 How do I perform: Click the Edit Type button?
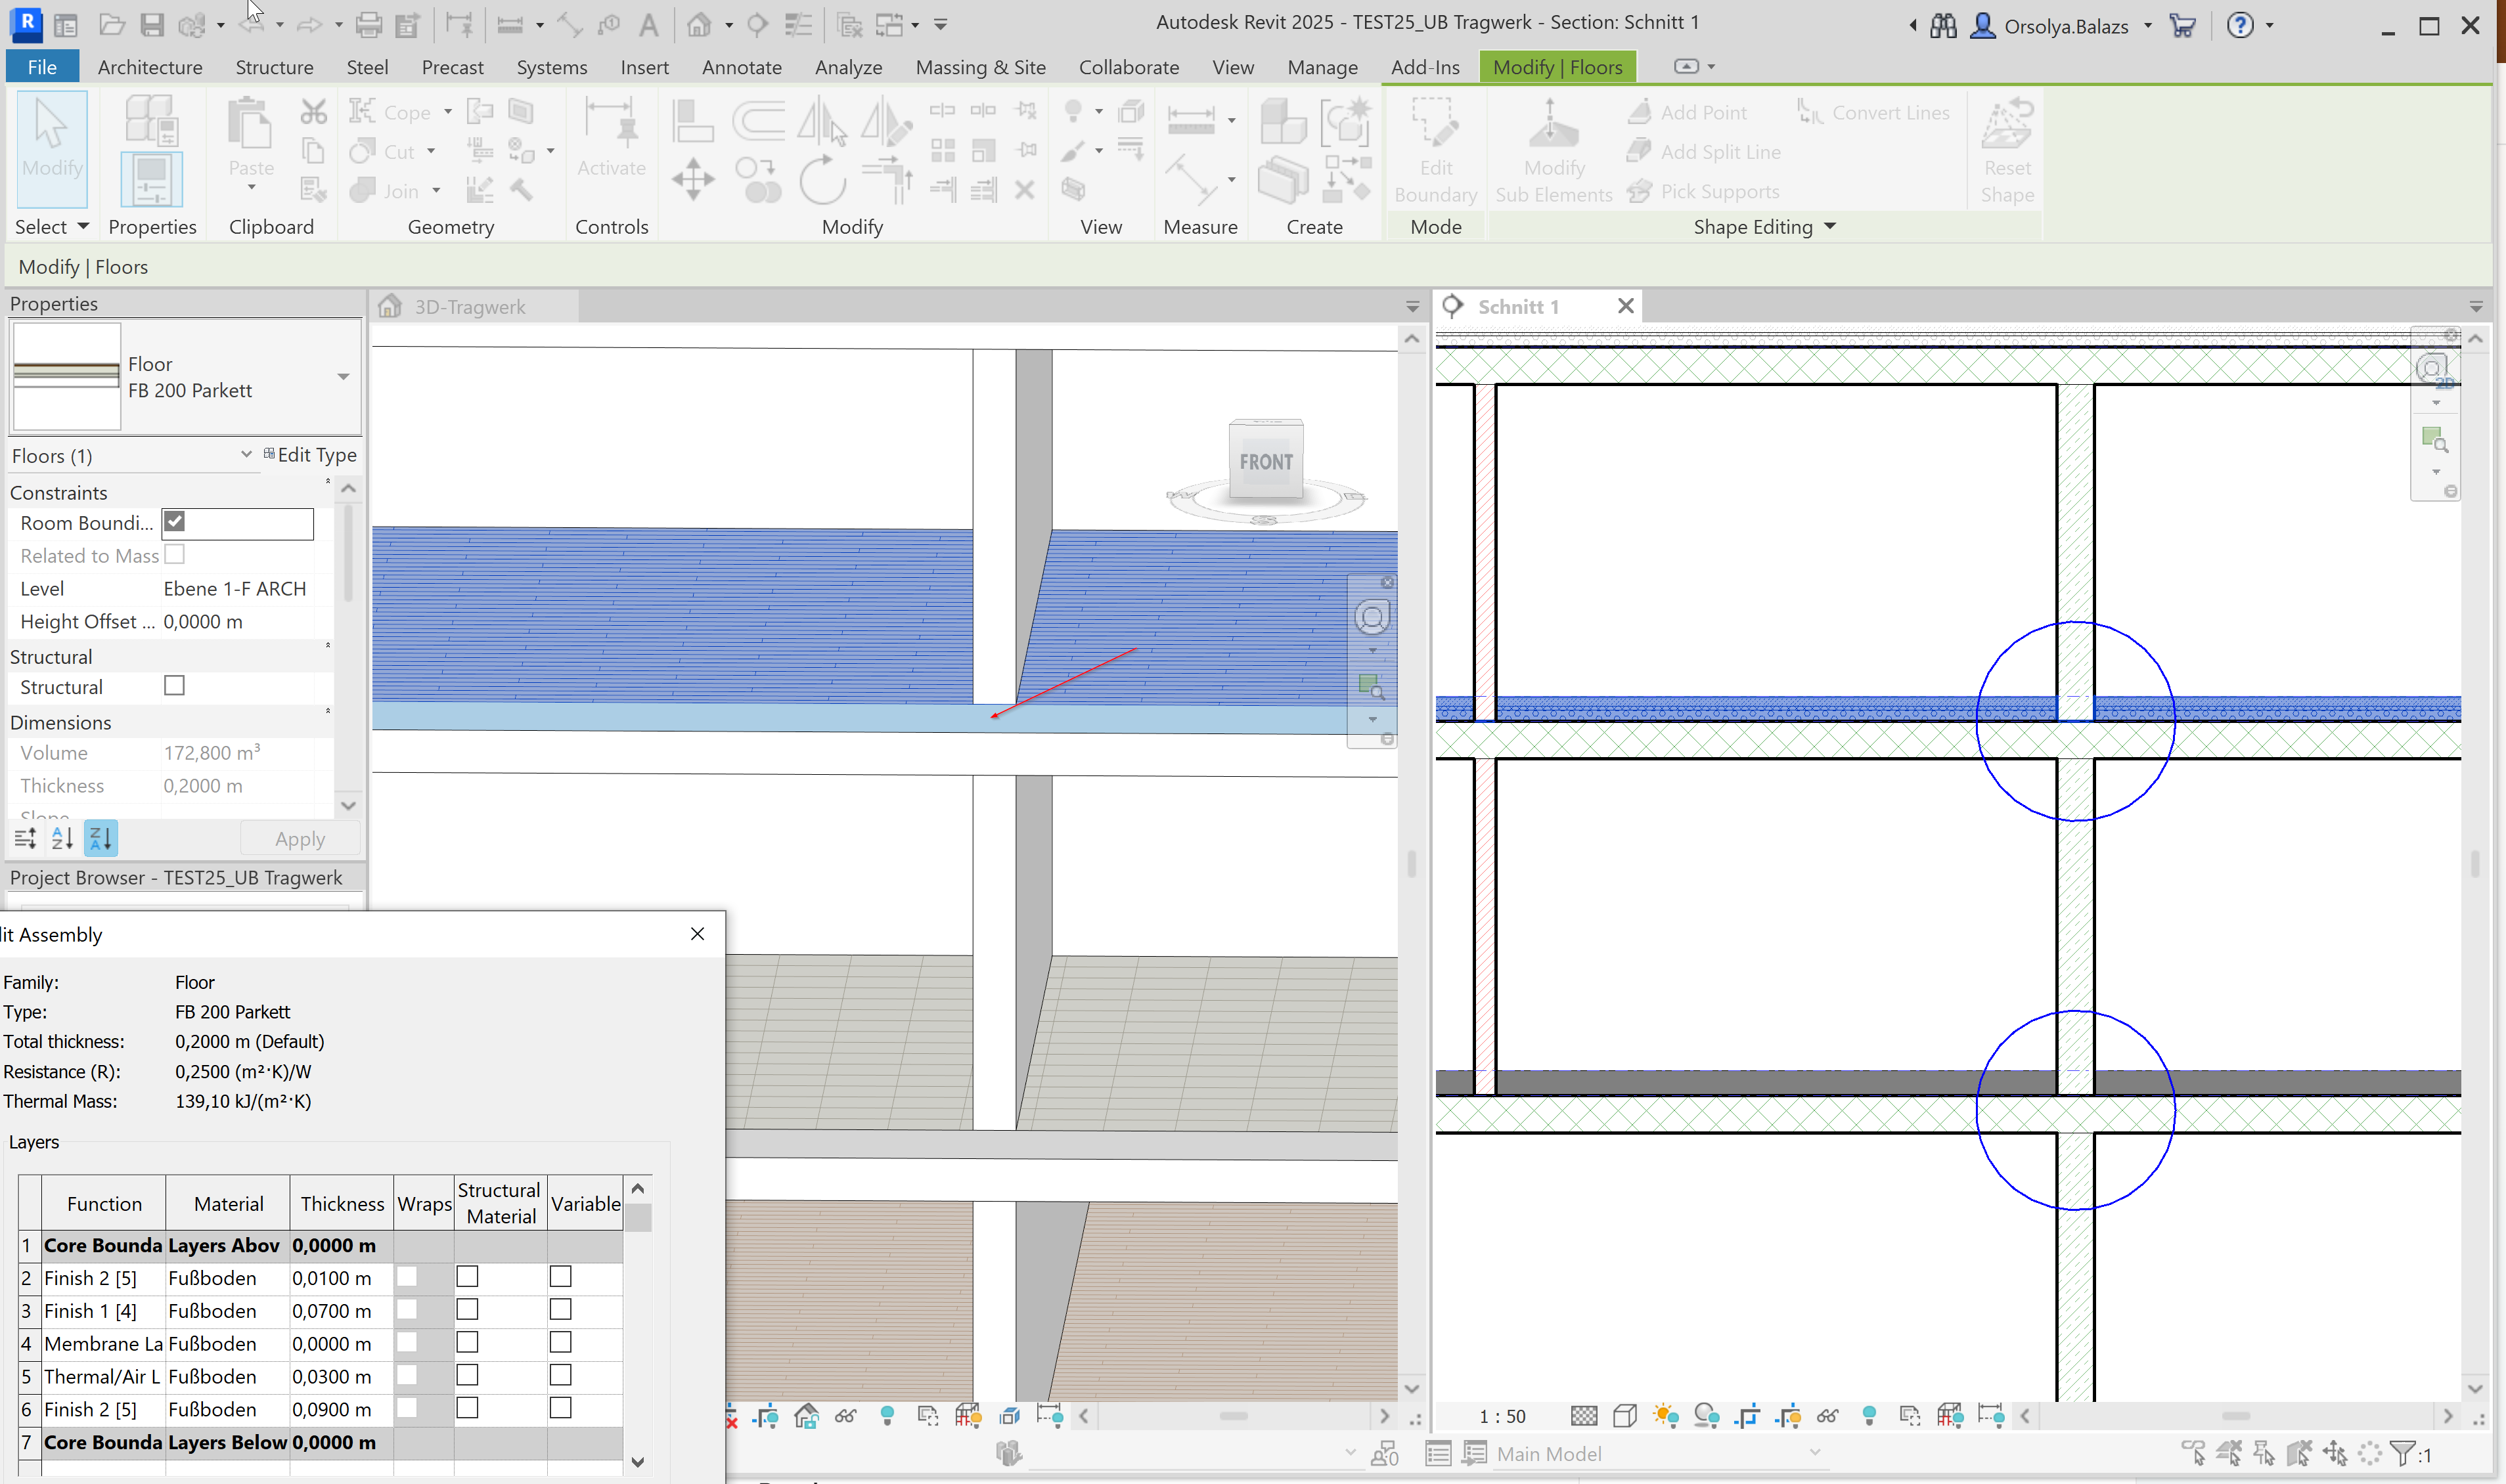pyautogui.click(x=310, y=455)
